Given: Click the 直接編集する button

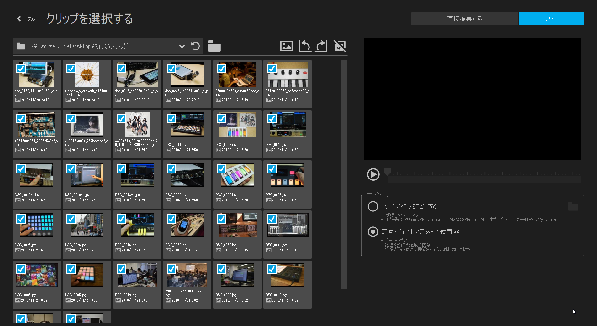Looking at the screenshot, I should 465,19.
